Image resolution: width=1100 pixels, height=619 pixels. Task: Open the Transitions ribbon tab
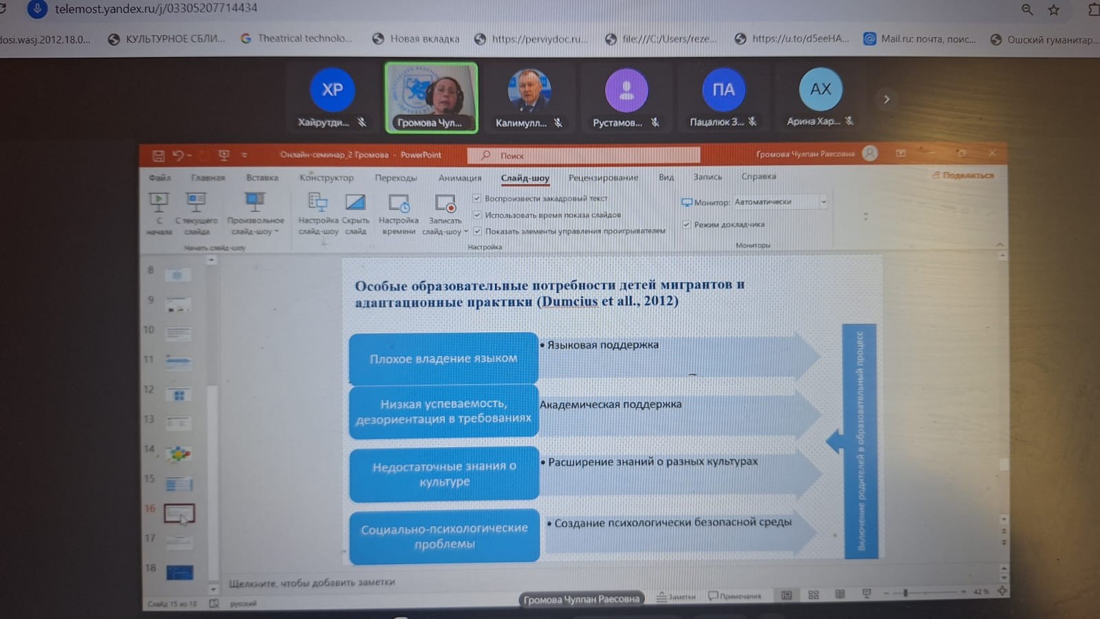(x=395, y=178)
